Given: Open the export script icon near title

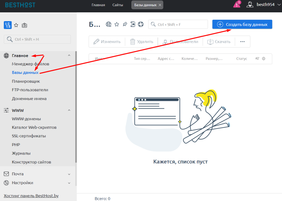Looking at the screenshot, I should [x=133, y=24].
